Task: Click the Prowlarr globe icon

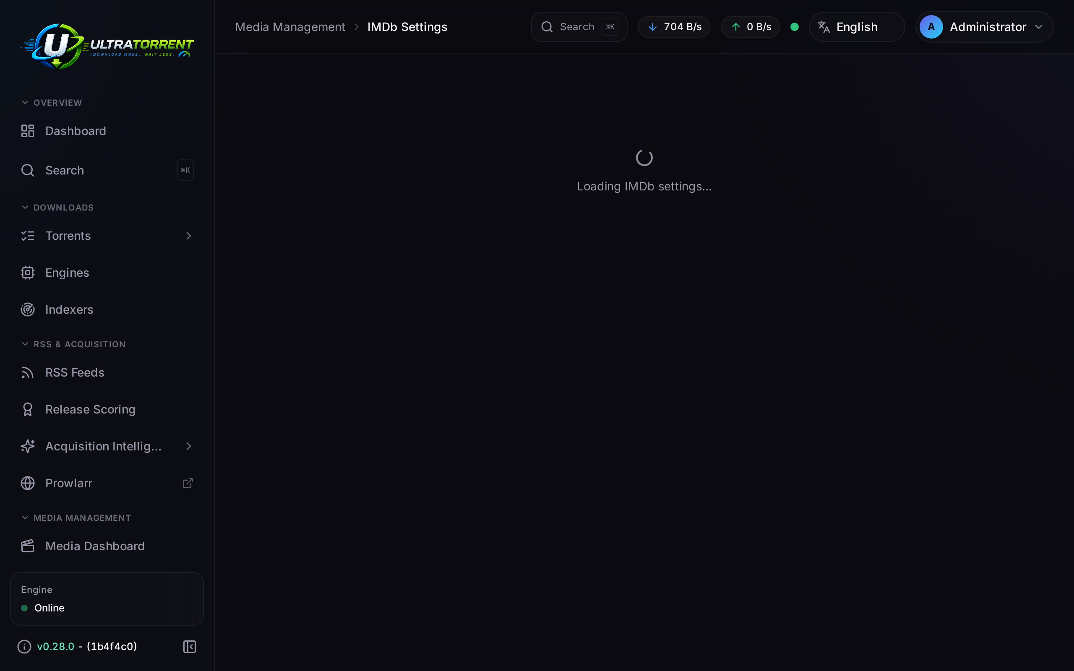Action: point(28,483)
